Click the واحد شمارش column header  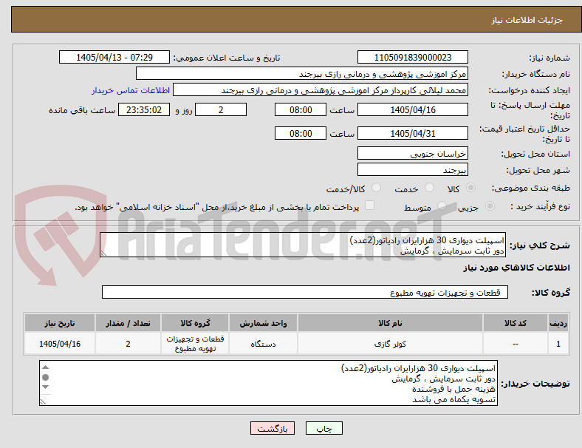pos(263,323)
